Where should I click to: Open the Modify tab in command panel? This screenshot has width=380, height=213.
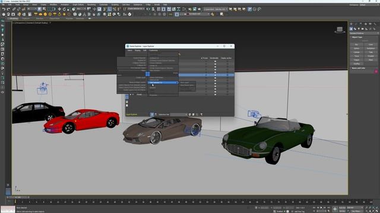point(356,24)
